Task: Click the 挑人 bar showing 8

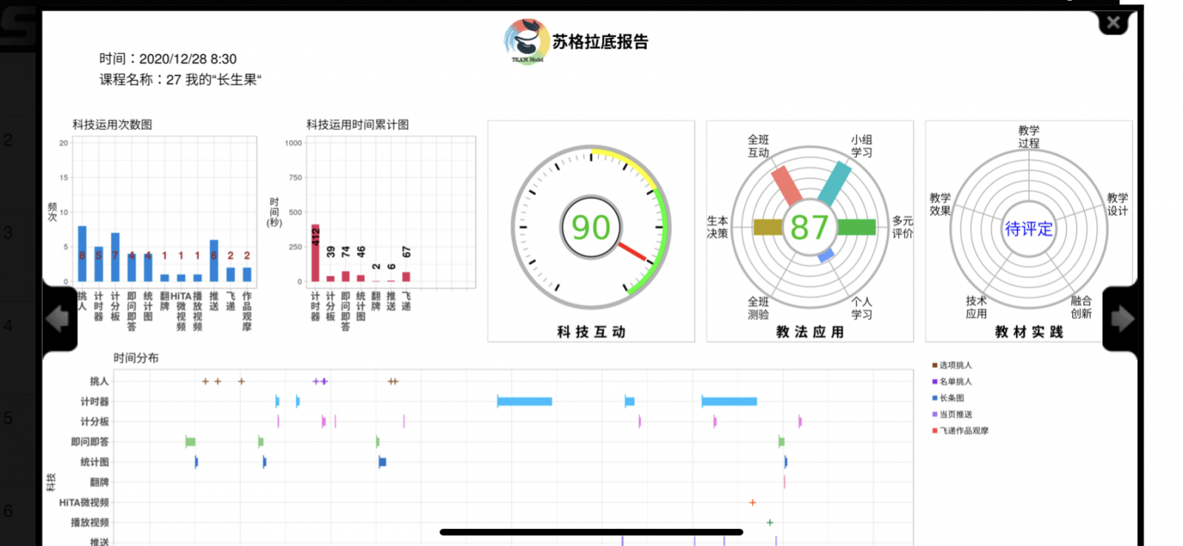Action: pos(82,254)
